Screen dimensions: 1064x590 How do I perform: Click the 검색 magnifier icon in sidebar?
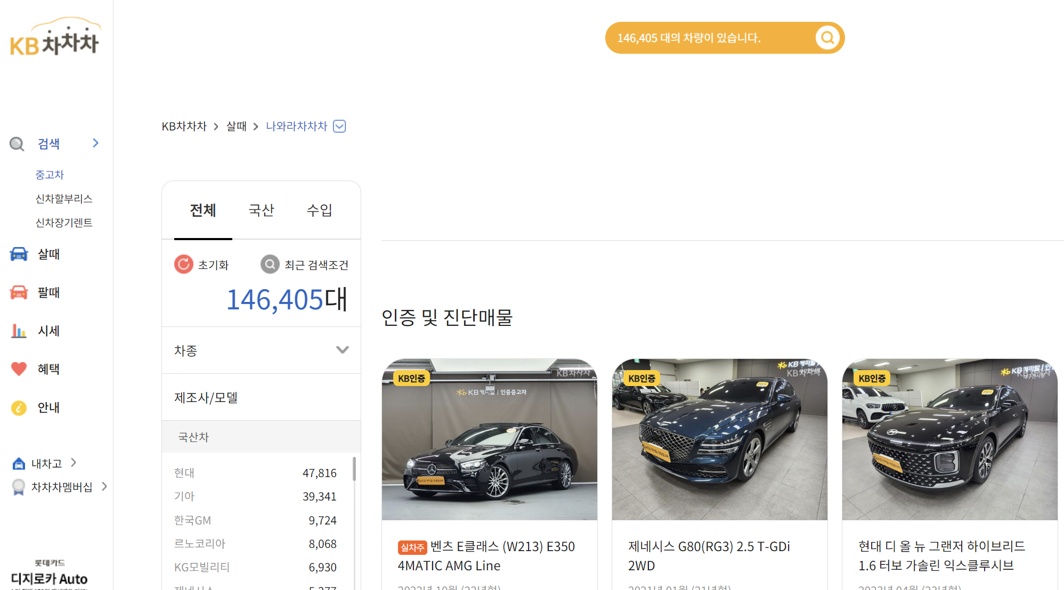17,144
